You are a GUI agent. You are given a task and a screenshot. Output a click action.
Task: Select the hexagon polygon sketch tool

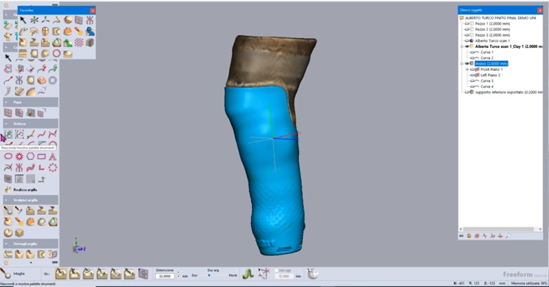point(30,157)
